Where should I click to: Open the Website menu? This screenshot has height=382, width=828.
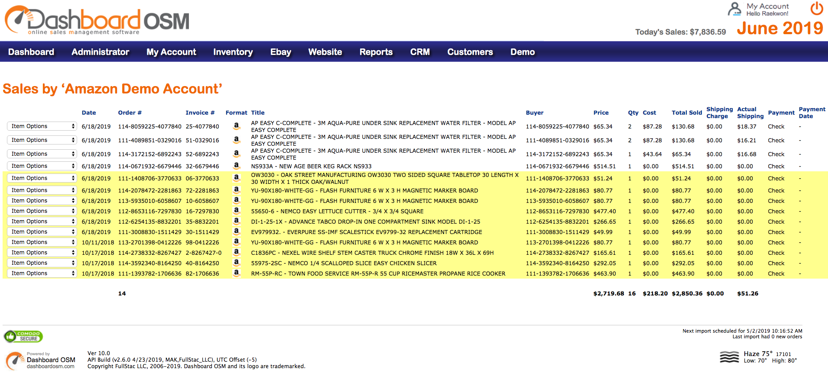point(325,52)
